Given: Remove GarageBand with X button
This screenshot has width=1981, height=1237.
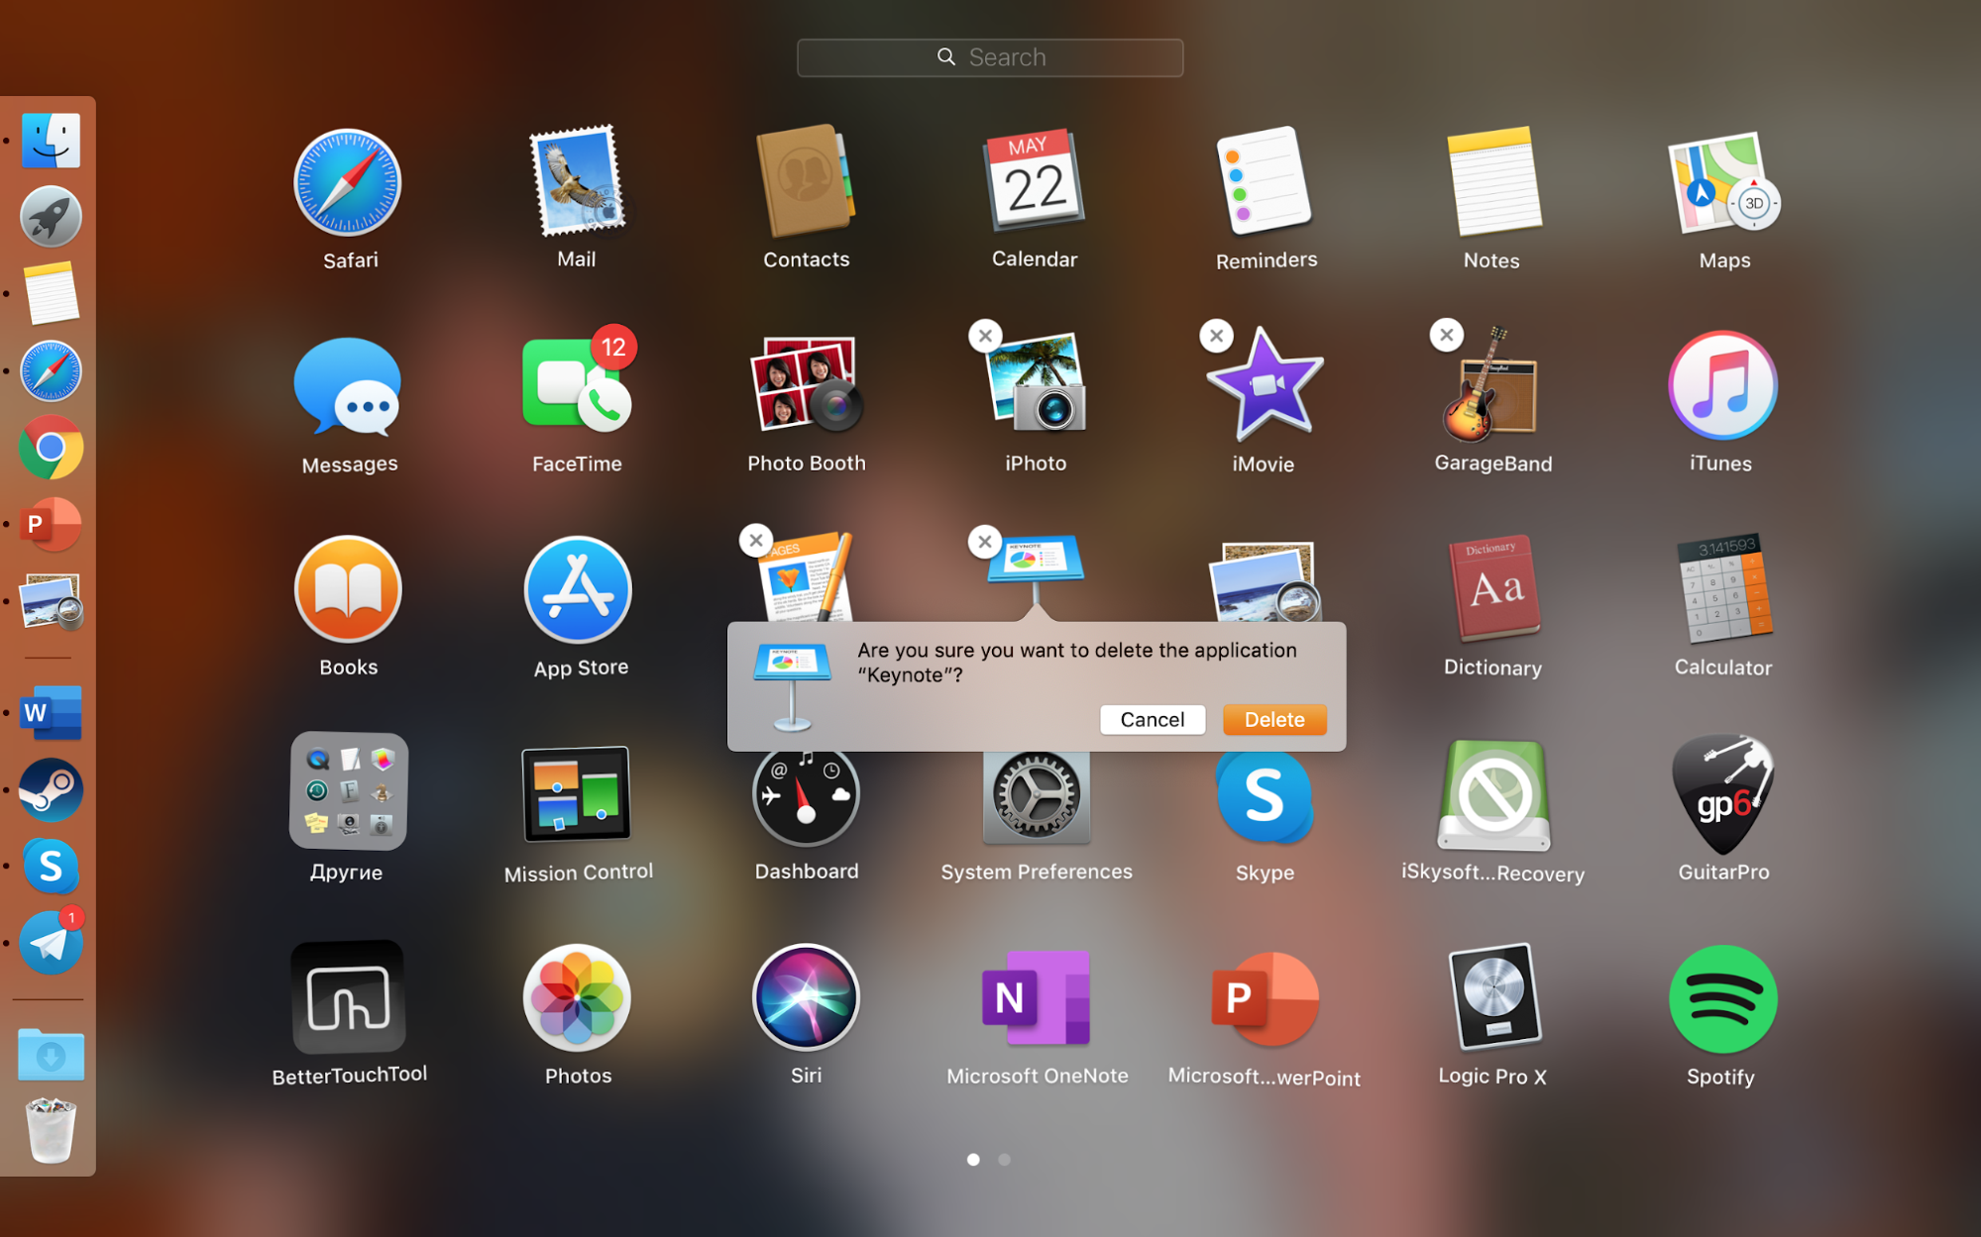Looking at the screenshot, I should pyautogui.click(x=1447, y=334).
